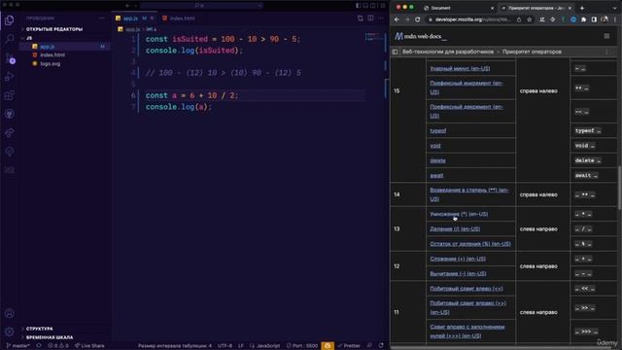622x350 pixels.
Task: Expand the ВРЕМЕННАЯ ШКАЛА section
Action: click(x=50, y=337)
